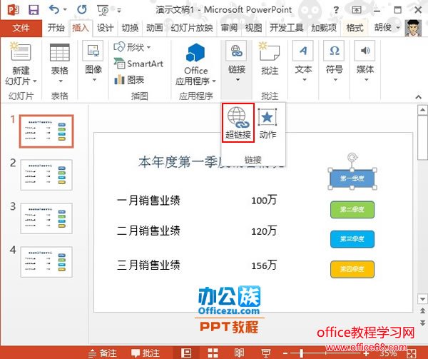Image resolution: width=428 pixels, height=359 pixels.
Task: Open Undo history dropdown arrow
Action: (x=65, y=10)
